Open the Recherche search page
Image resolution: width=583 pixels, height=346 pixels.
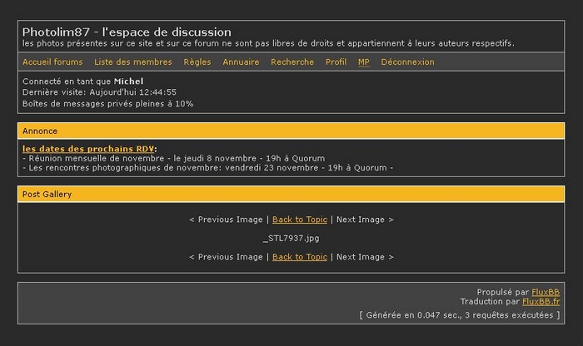[292, 62]
